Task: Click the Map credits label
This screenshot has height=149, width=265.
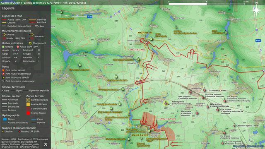Action: click(x=248, y=146)
